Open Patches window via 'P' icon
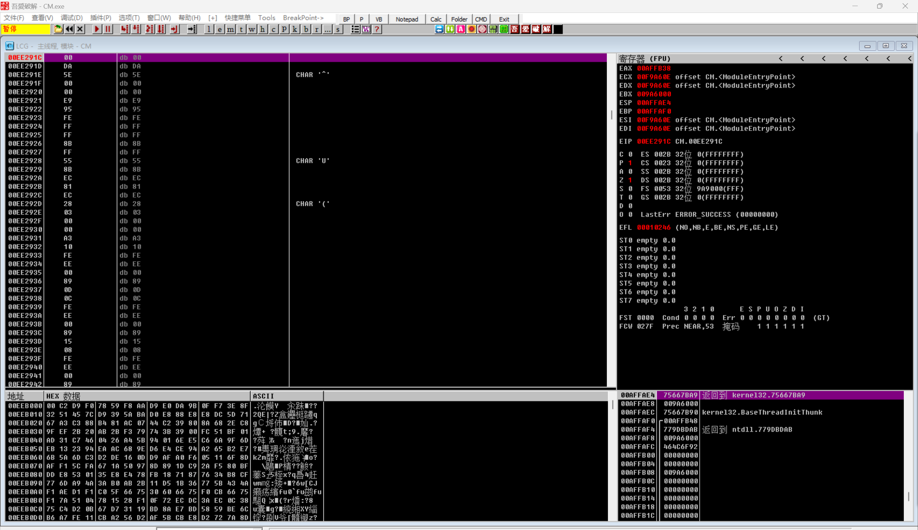This screenshot has width=918, height=530. 284,29
